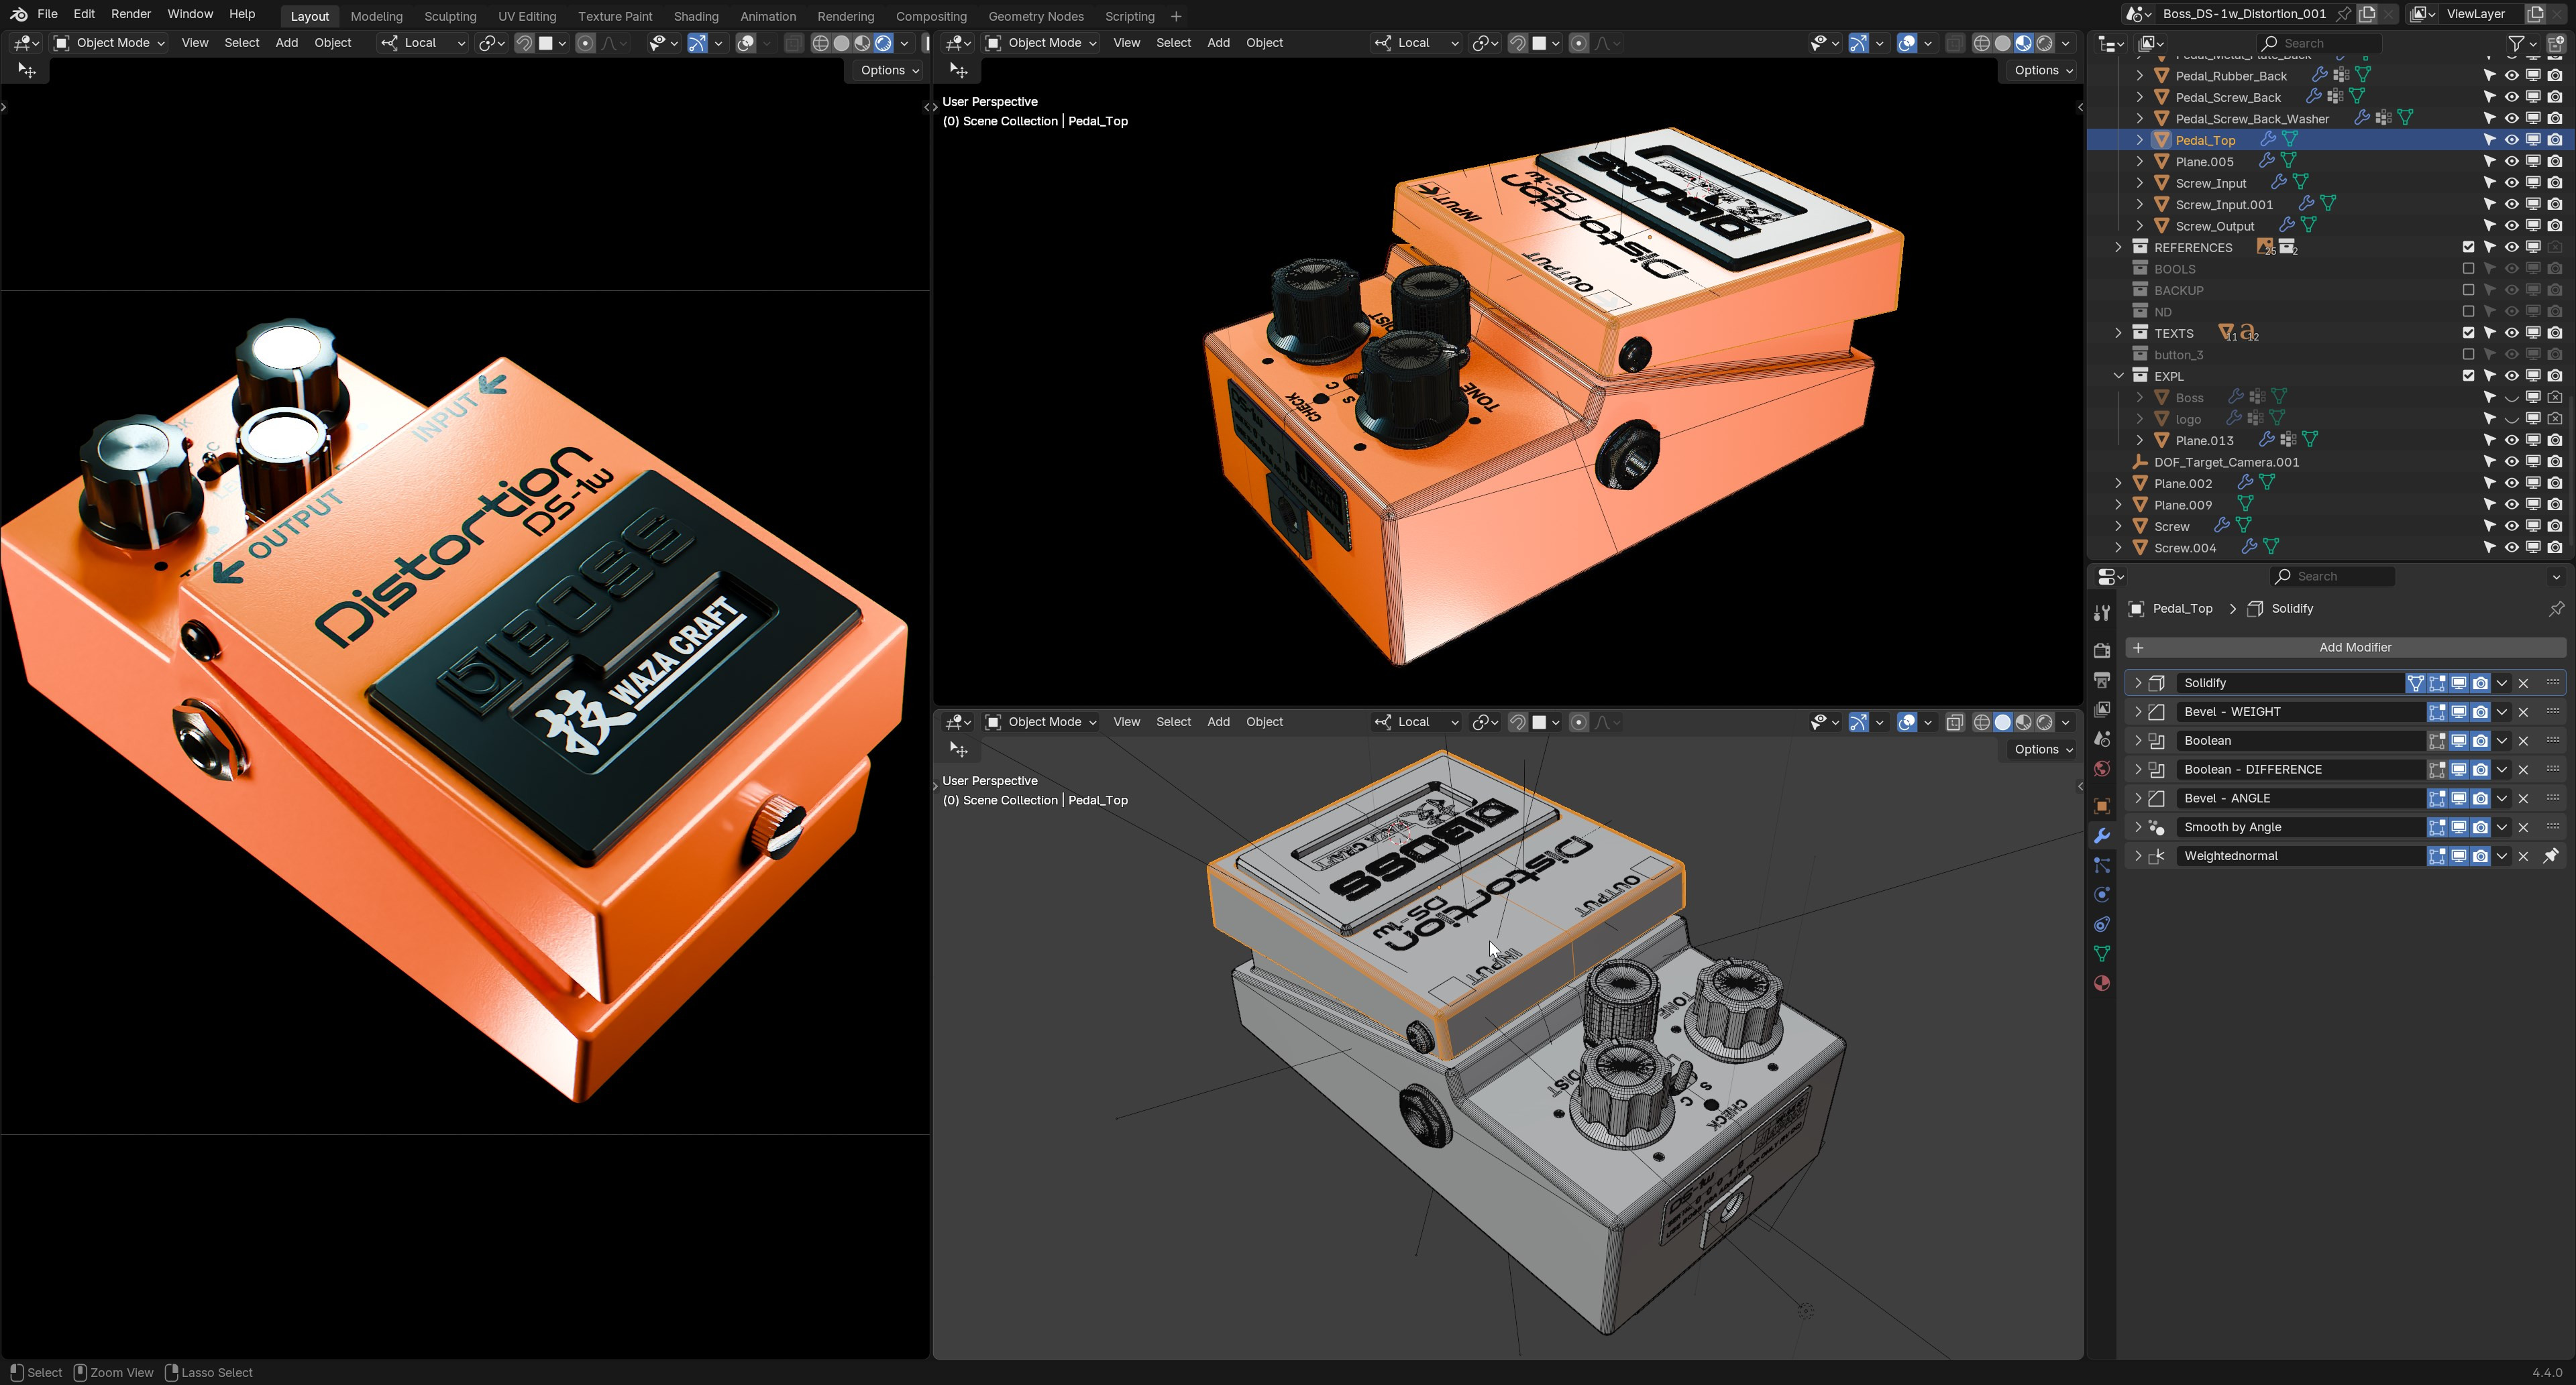The image size is (2576, 1385).
Task: Open the Render properties tab
Action: coord(2102,650)
